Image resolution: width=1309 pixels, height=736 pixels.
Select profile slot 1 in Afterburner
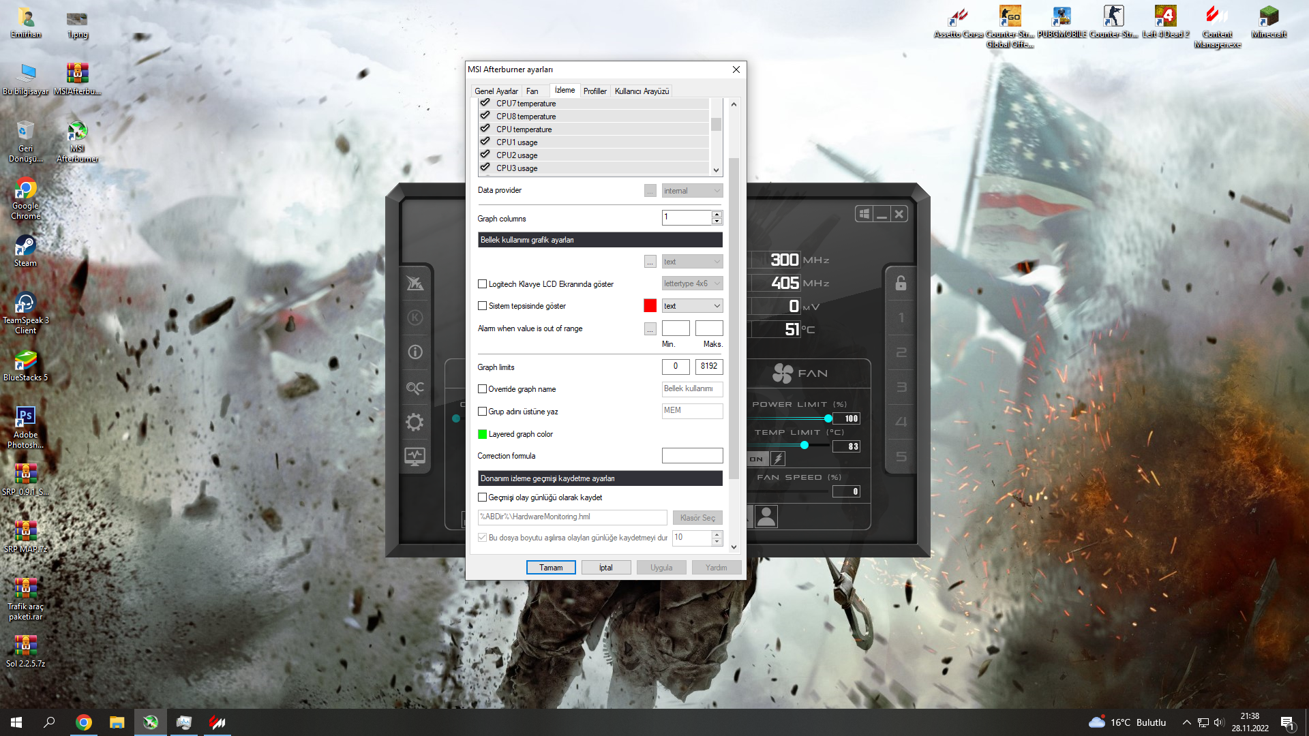click(x=901, y=318)
